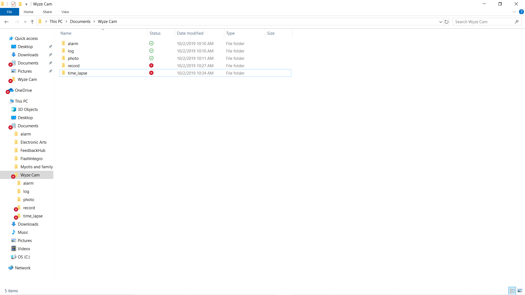
Task: Open the View ribbon tab
Action: [65, 12]
